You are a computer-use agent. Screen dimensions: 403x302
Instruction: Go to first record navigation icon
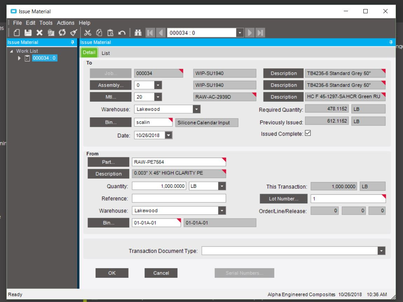tap(150, 33)
